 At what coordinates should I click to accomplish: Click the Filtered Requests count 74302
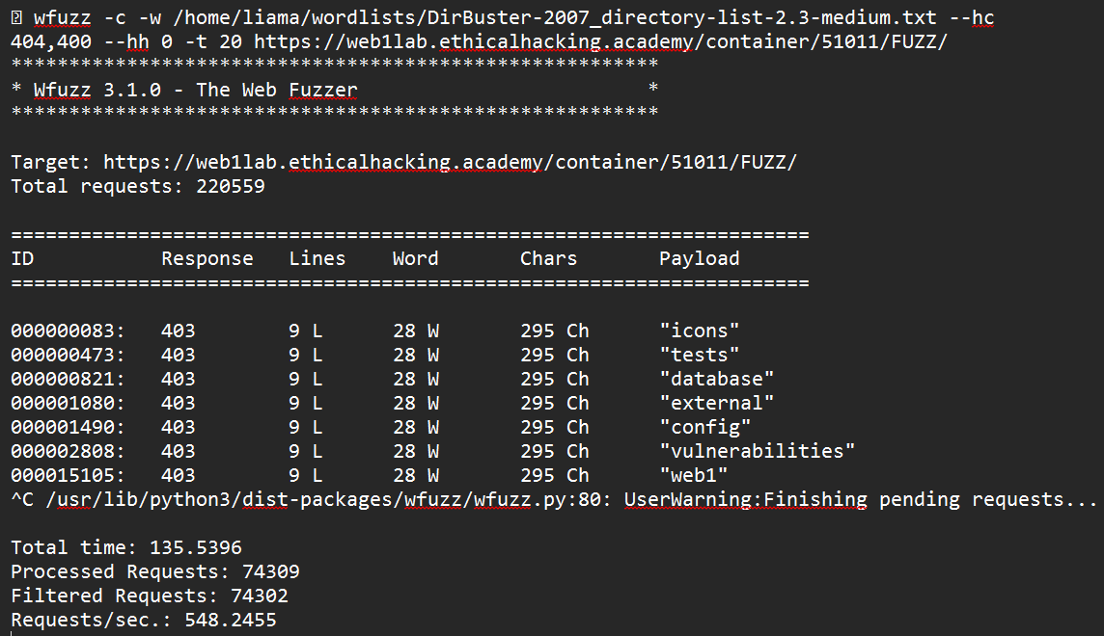click(x=259, y=596)
